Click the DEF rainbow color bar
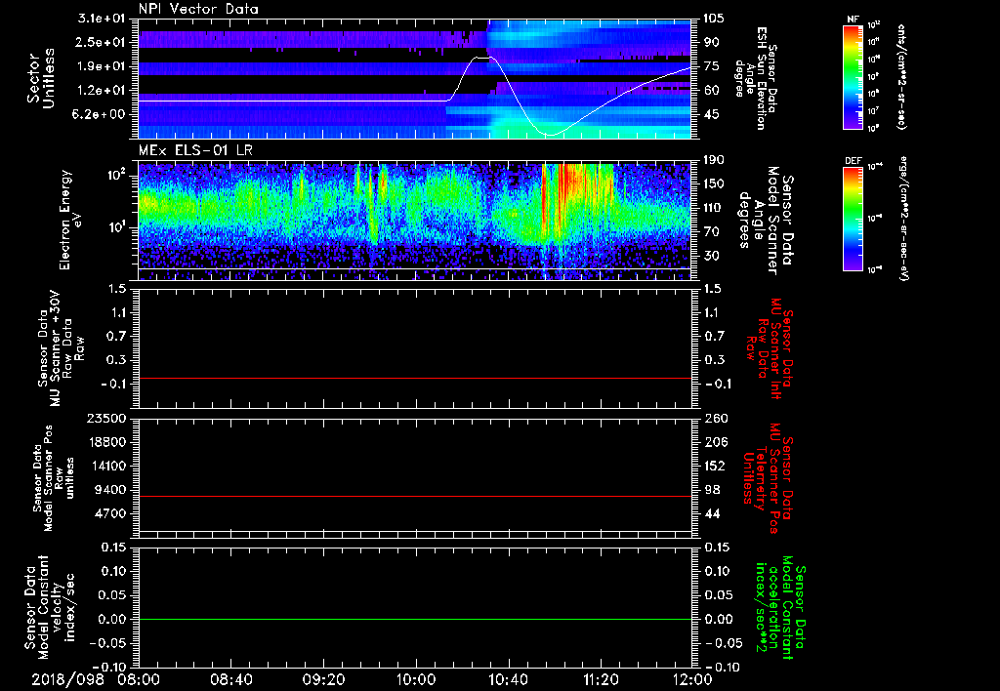The width and height of the screenshot is (1000, 691). 854,220
